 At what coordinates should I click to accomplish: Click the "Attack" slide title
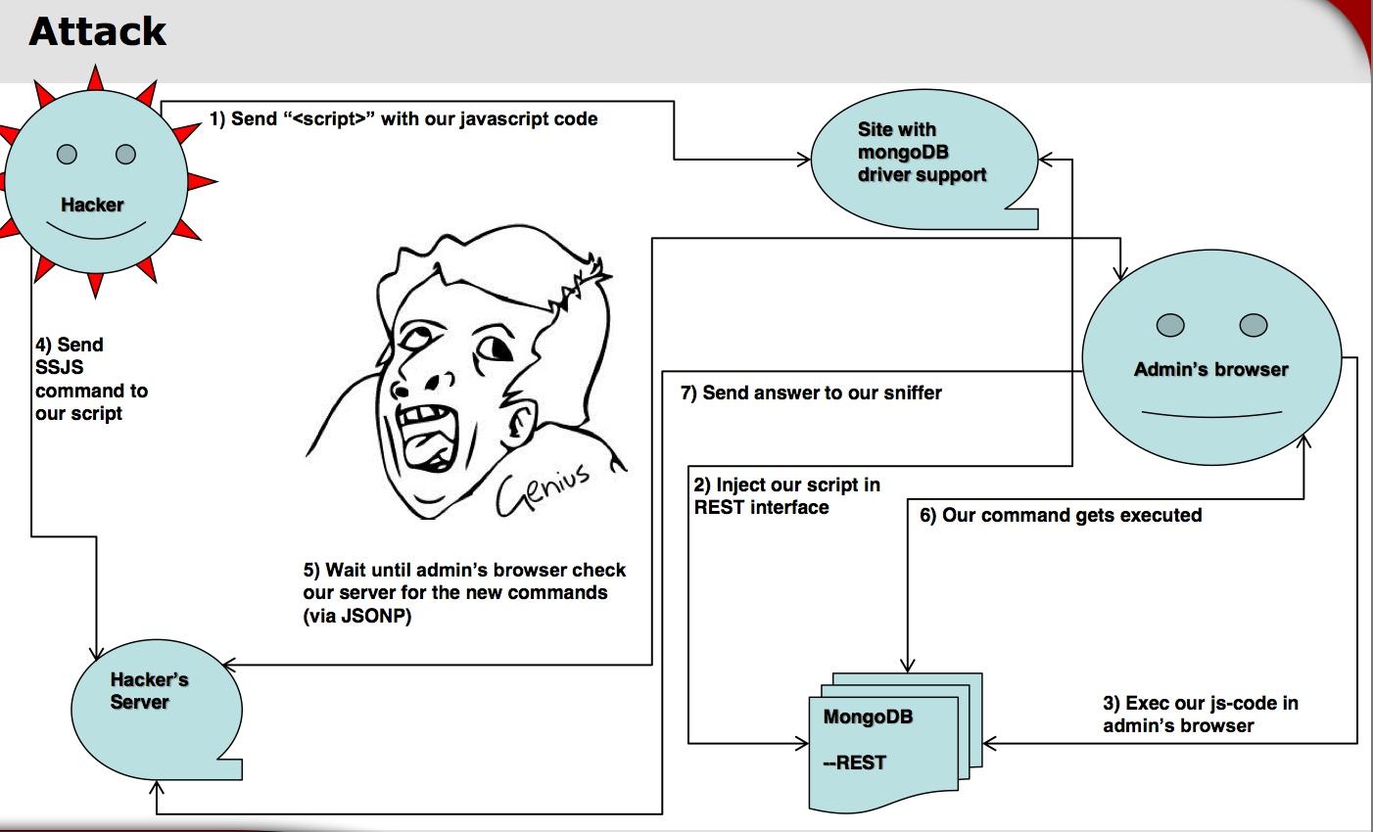click(x=98, y=31)
